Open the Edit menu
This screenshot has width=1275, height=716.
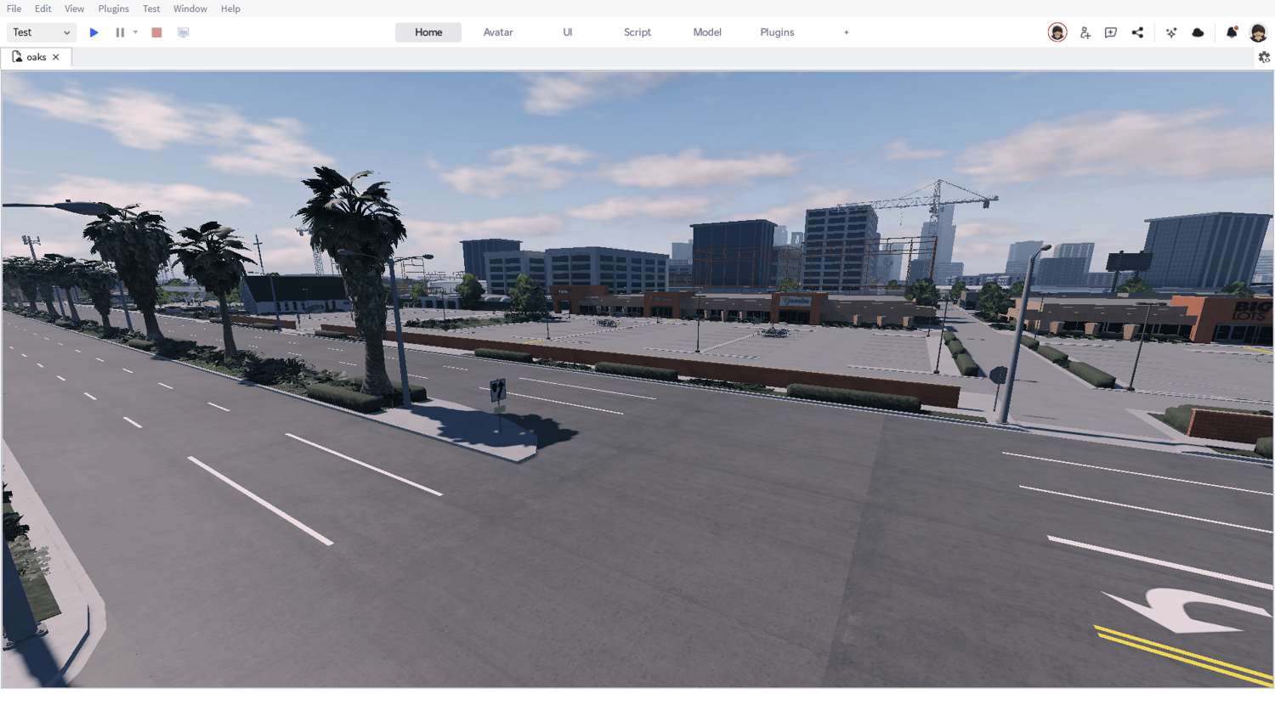click(43, 8)
